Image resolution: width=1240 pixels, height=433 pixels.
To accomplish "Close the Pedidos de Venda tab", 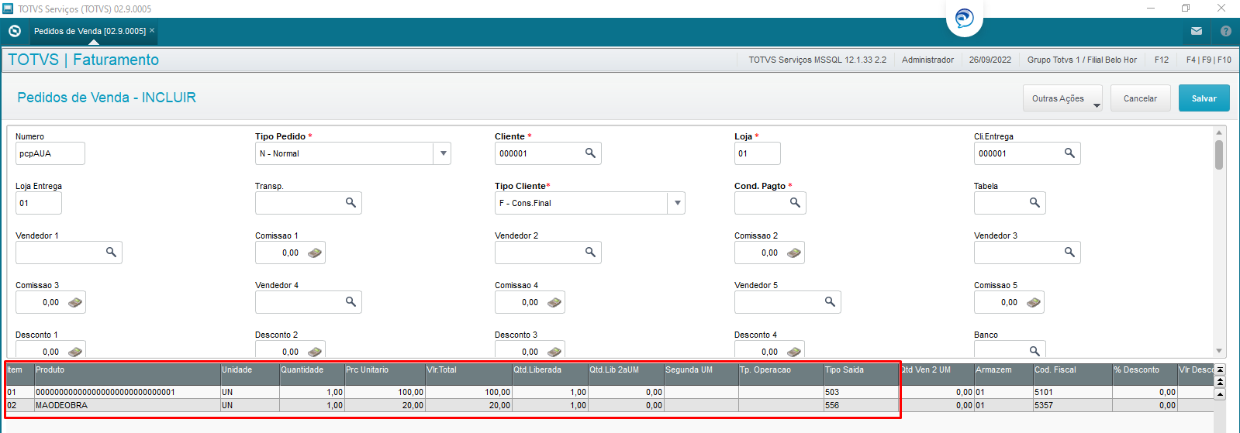I will pos(152,30).
